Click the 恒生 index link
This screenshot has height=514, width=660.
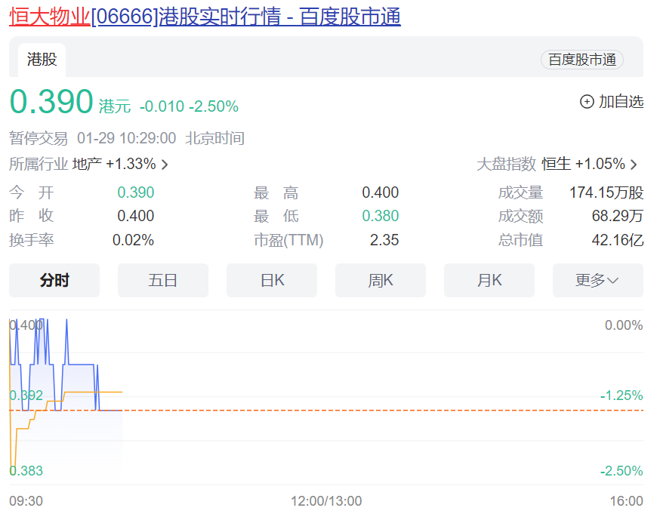click(x=556, y=165)
